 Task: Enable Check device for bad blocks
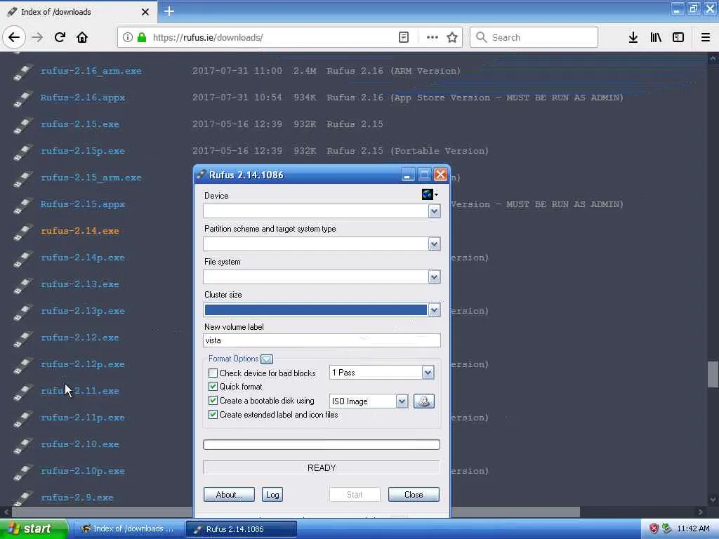pyautogui.click(x=213, y=373)
